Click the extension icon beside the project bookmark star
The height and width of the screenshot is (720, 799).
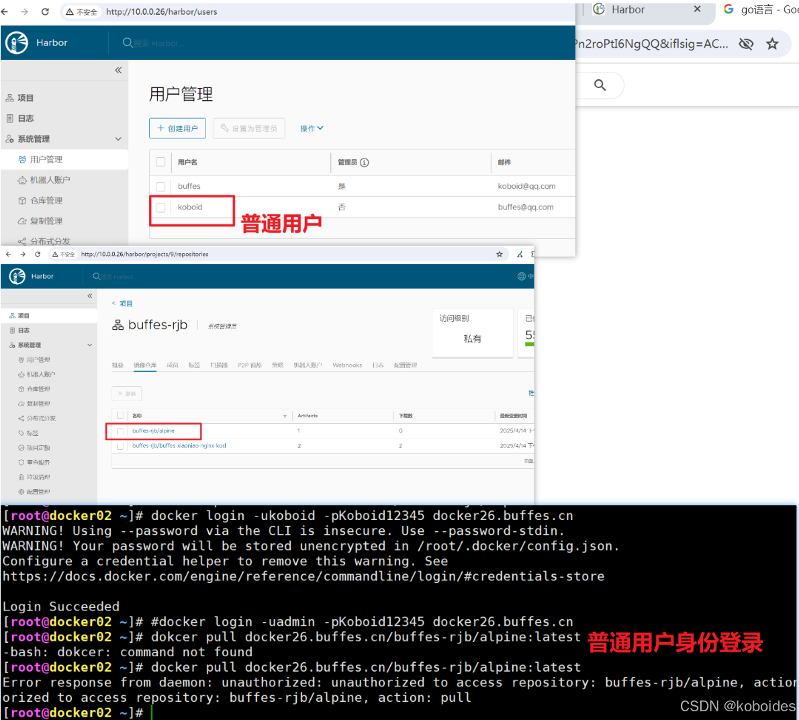(x=520, y=255)
